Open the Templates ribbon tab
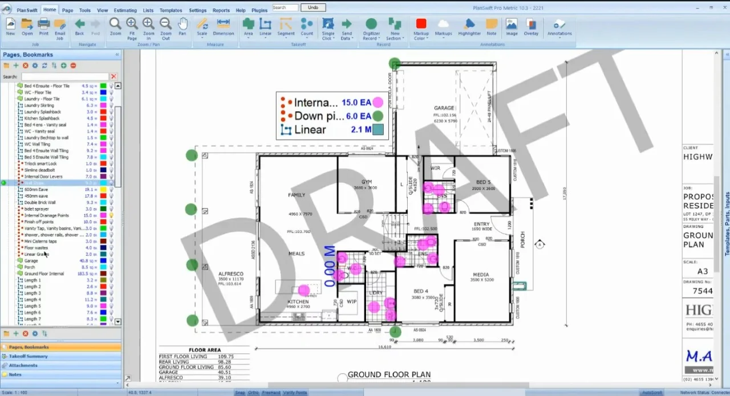The image size is (730, 396). tap(171, 10)
